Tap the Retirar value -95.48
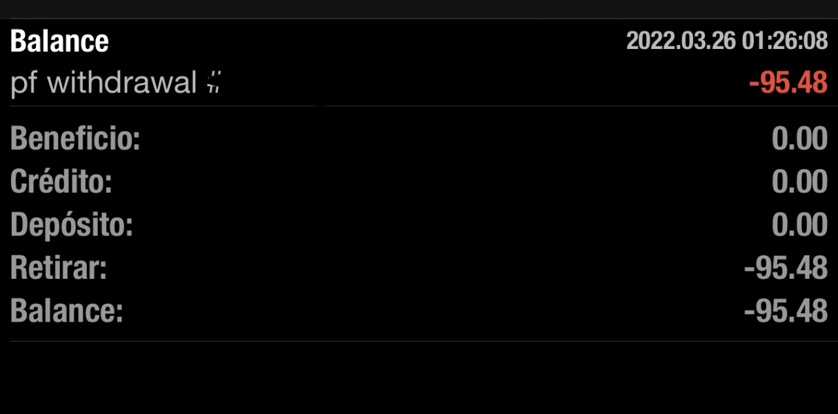This screenshot has height=414, width=838. point(786,268)
